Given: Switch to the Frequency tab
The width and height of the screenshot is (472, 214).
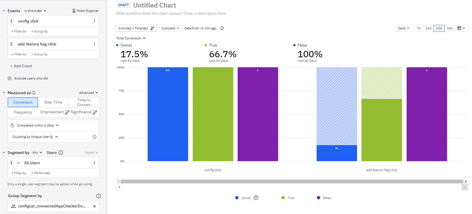Looking at the screenshot, I should (x=23, y=112).
